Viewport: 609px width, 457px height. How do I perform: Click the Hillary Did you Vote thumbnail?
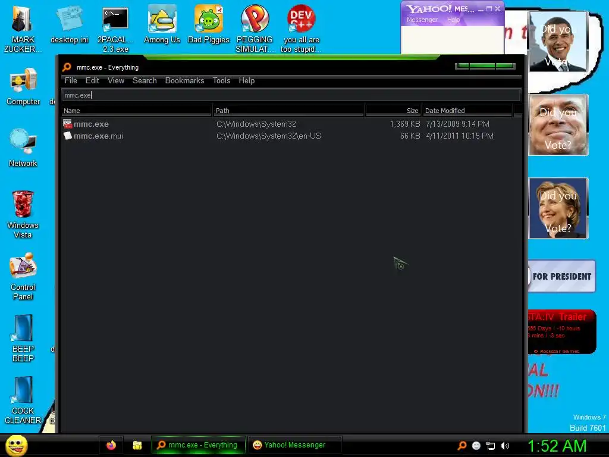click(558, 208)
